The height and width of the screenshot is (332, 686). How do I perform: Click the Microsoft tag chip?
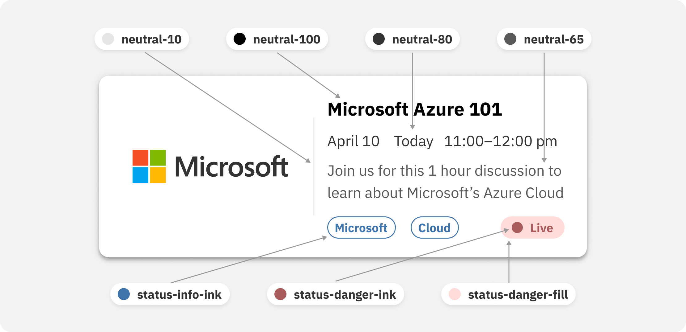pos(362,228)
